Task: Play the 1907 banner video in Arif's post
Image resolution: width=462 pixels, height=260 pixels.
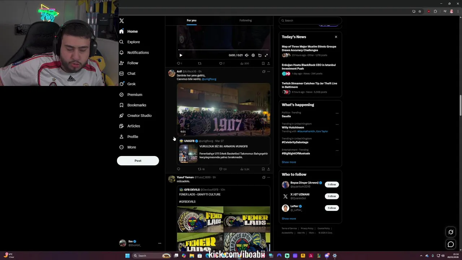Action: pos(223,109)
